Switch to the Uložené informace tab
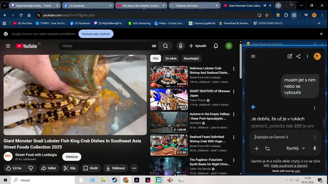Image resolution: width=328 pixels, height=184 pixels. [x=194, y=5]
